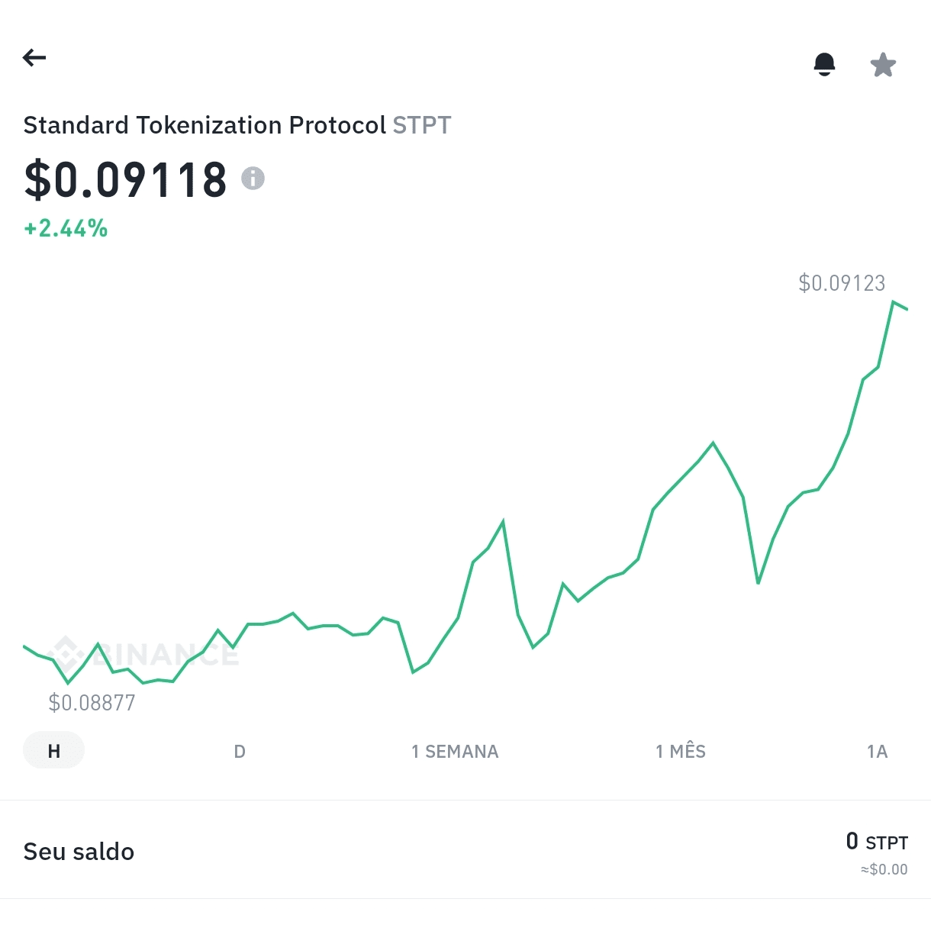Open the price info circle icon
Viewport: 931px width, 931px height.
[253, 179]
